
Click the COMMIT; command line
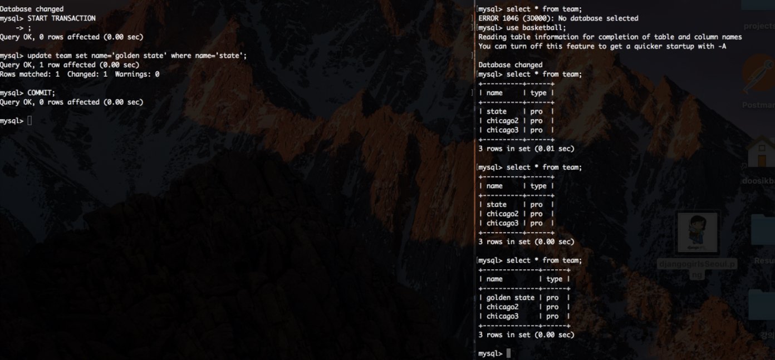tap(28, 93)
